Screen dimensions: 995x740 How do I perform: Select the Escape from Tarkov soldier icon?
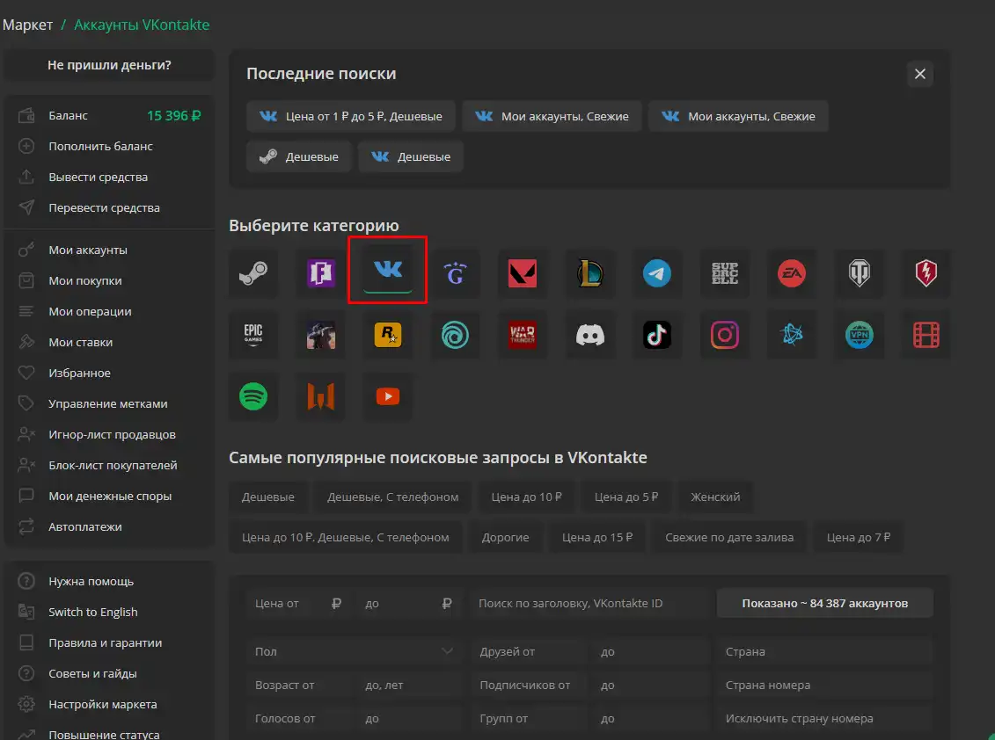coord(320,335)
